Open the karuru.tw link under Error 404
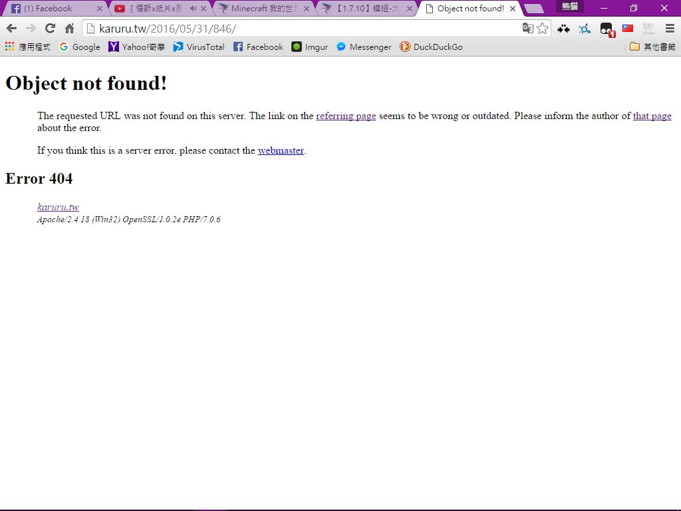 [58, 207]
